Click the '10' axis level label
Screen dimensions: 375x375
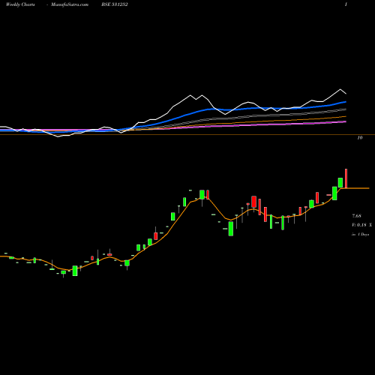pyautogui.click(x=360, y=138)
